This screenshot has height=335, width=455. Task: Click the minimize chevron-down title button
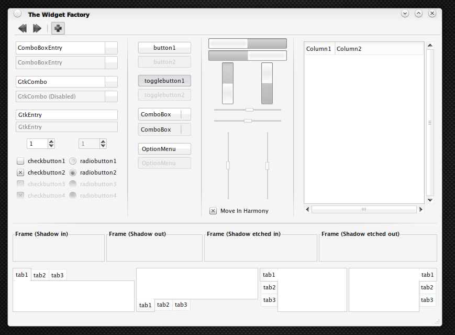pyautogui.click(x=405, y=13)
